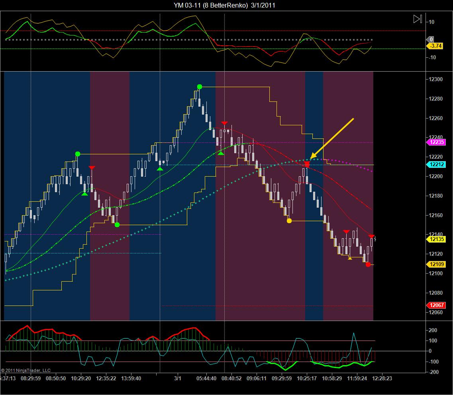Click the 12080 price axis label
This screenshot has width=453, height=395.
point(435,293)
